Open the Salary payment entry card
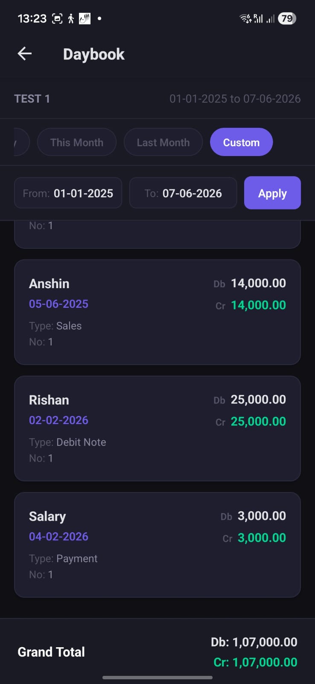Viewport: 315px width, 684px height. (x=157, y=545)
